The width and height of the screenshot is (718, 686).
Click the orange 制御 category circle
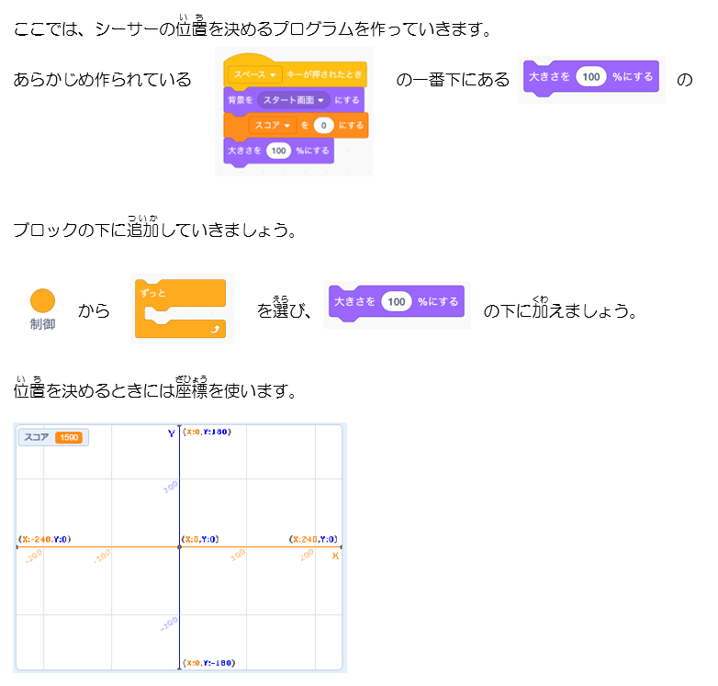click(x=42, y=300)
